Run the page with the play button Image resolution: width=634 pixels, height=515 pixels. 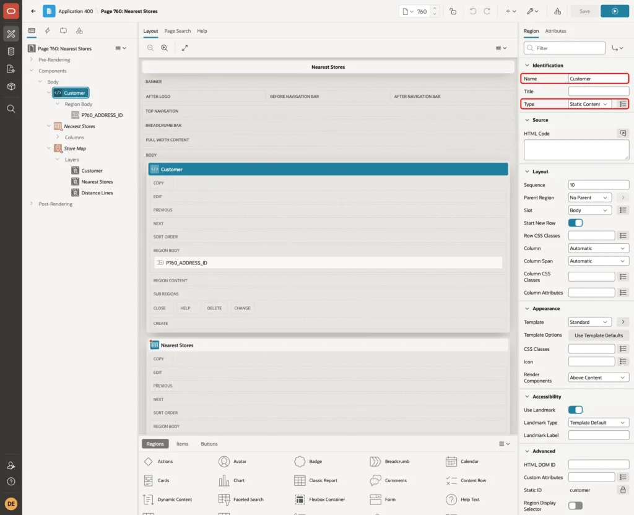[615, 11]
